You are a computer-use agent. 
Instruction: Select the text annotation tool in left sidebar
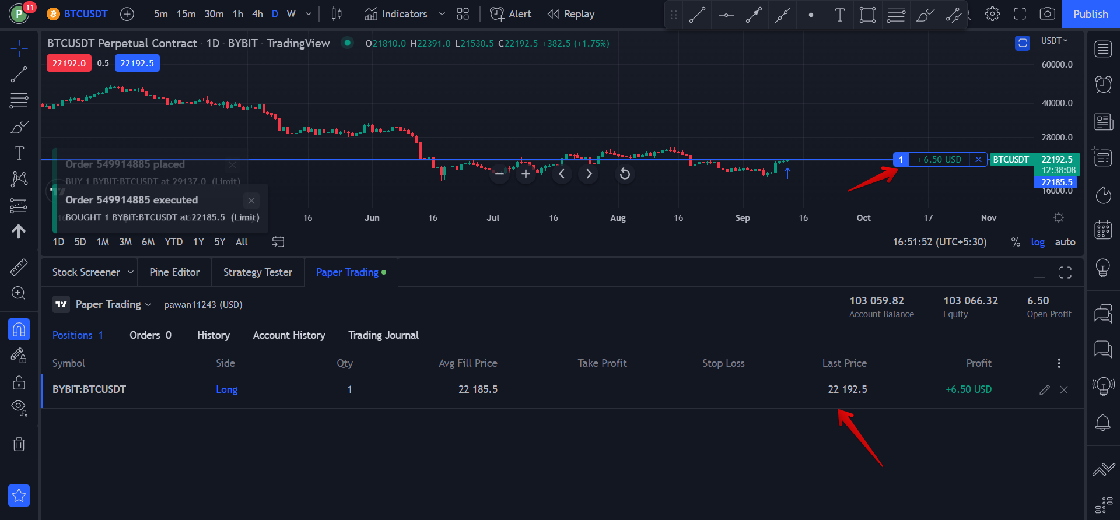(x=19, y=153)
